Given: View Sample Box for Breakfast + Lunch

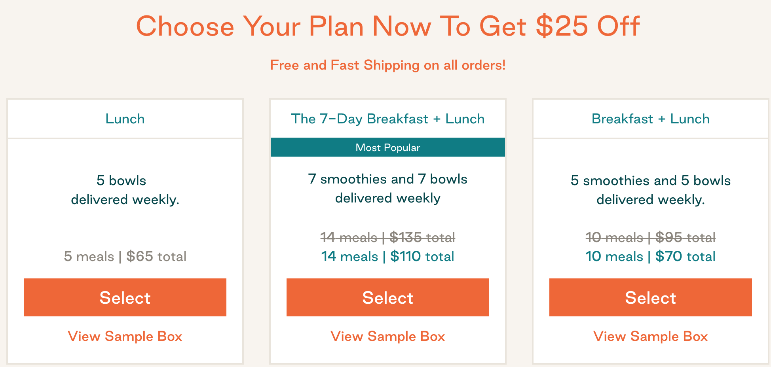Looking at the screenshot, I should coord(650,336).
